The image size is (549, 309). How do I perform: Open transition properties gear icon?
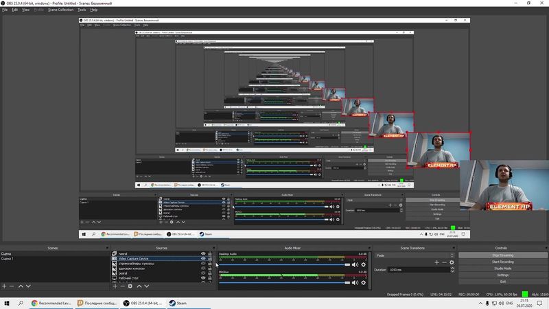click(452, 262)
